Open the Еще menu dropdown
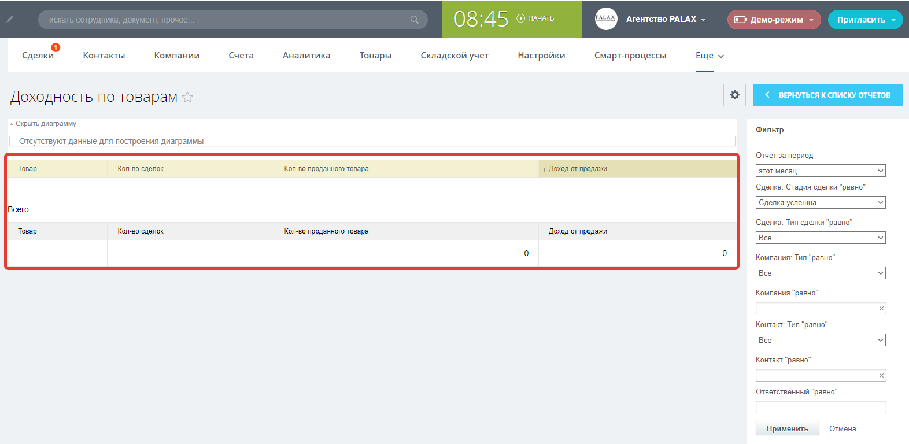This screenshot has width=909, height=444. [x=710, y=55]
